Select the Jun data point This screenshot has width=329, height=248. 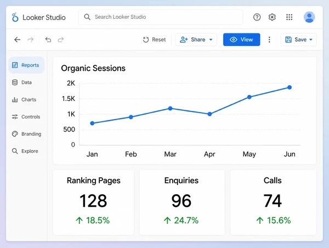pyautogui.click(x=290, y=87)
